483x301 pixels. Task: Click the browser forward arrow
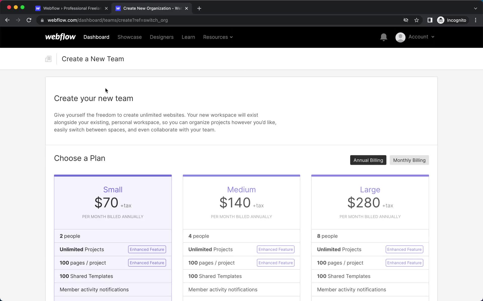pos(18,20)
